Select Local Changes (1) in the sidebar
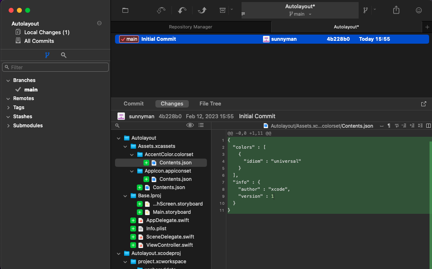Viewport: 432px width, 269px height. [47, 32]
